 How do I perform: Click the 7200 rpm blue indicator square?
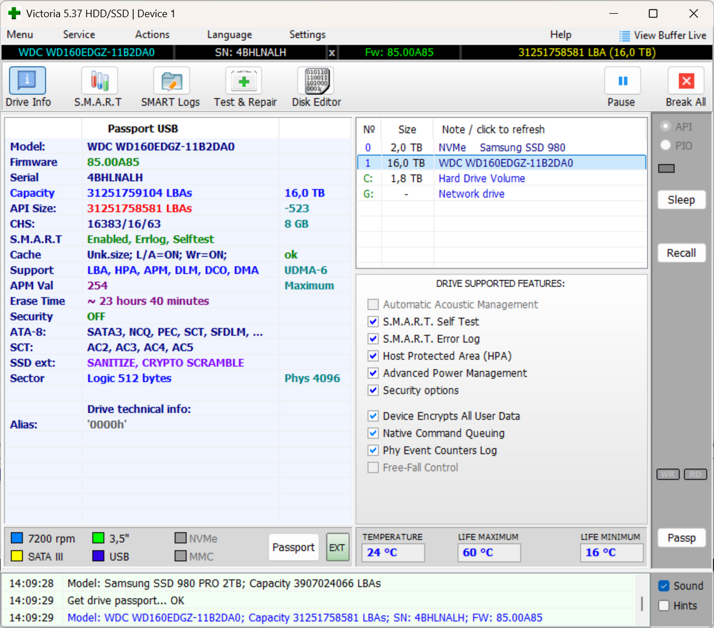click(x=17, y=538)
